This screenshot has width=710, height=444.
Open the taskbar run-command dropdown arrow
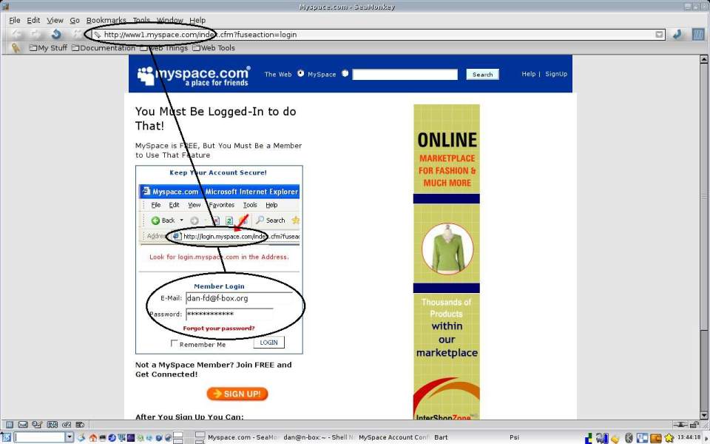point(70,437)
